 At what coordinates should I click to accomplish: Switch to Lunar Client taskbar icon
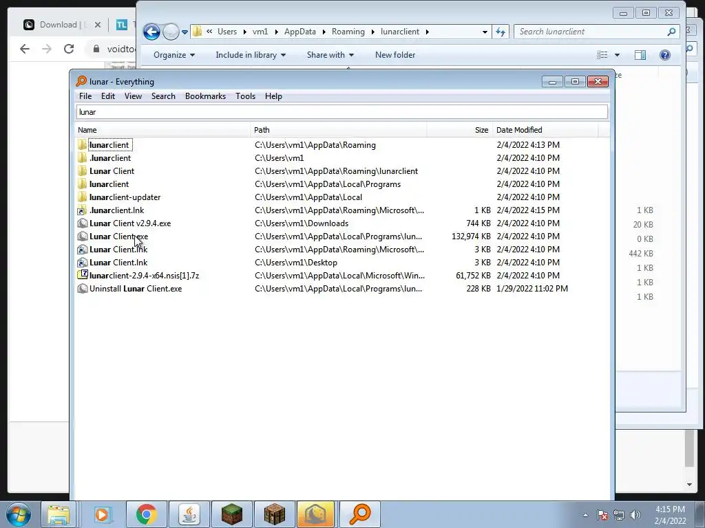[316, 514]
